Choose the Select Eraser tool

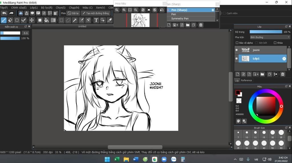tap(88, 20)
